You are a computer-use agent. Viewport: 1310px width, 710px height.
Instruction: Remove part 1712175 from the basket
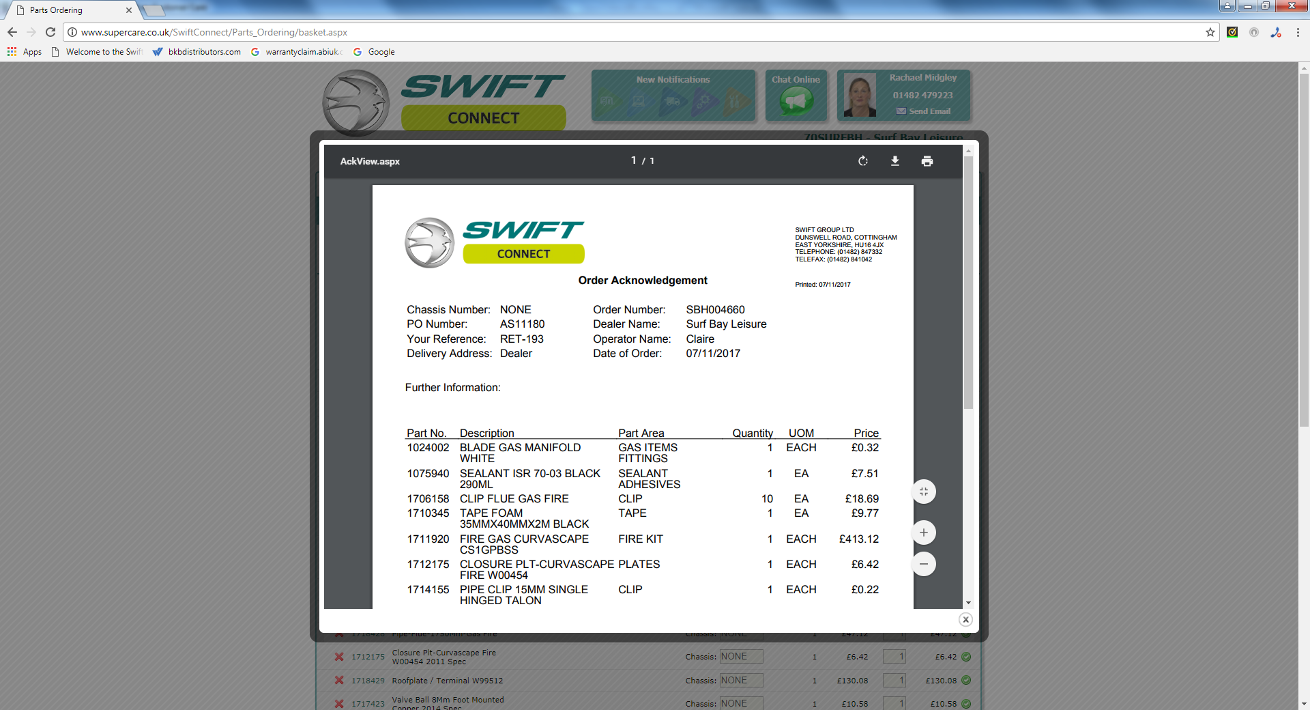(x=339, y=657)
